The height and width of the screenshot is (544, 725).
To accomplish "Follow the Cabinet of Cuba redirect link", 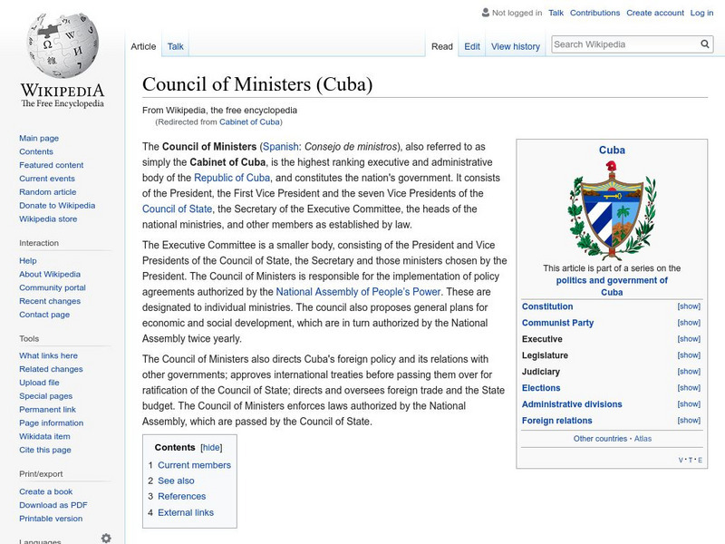I will (249, 121).
